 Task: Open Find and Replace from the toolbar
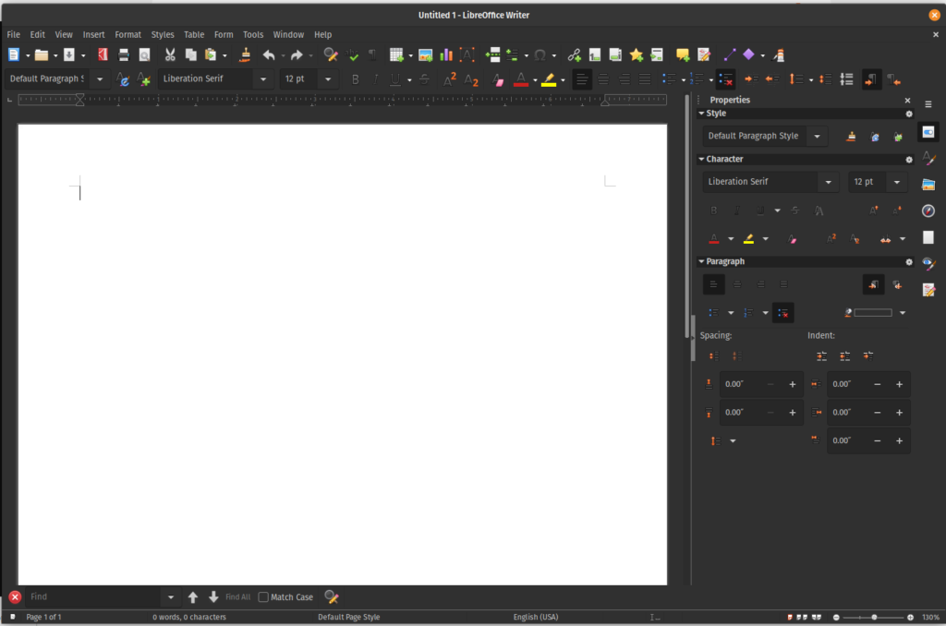[331, 54]
